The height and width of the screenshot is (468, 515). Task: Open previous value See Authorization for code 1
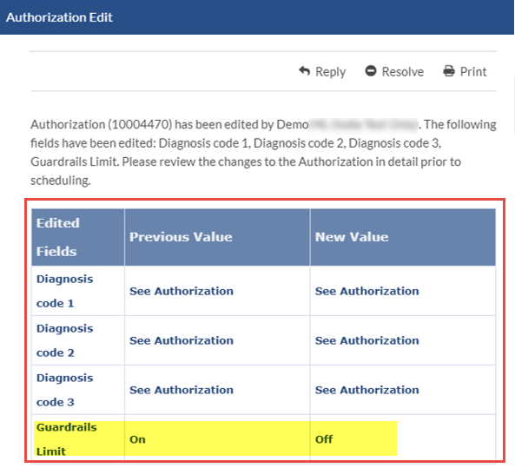coord(182,292)
